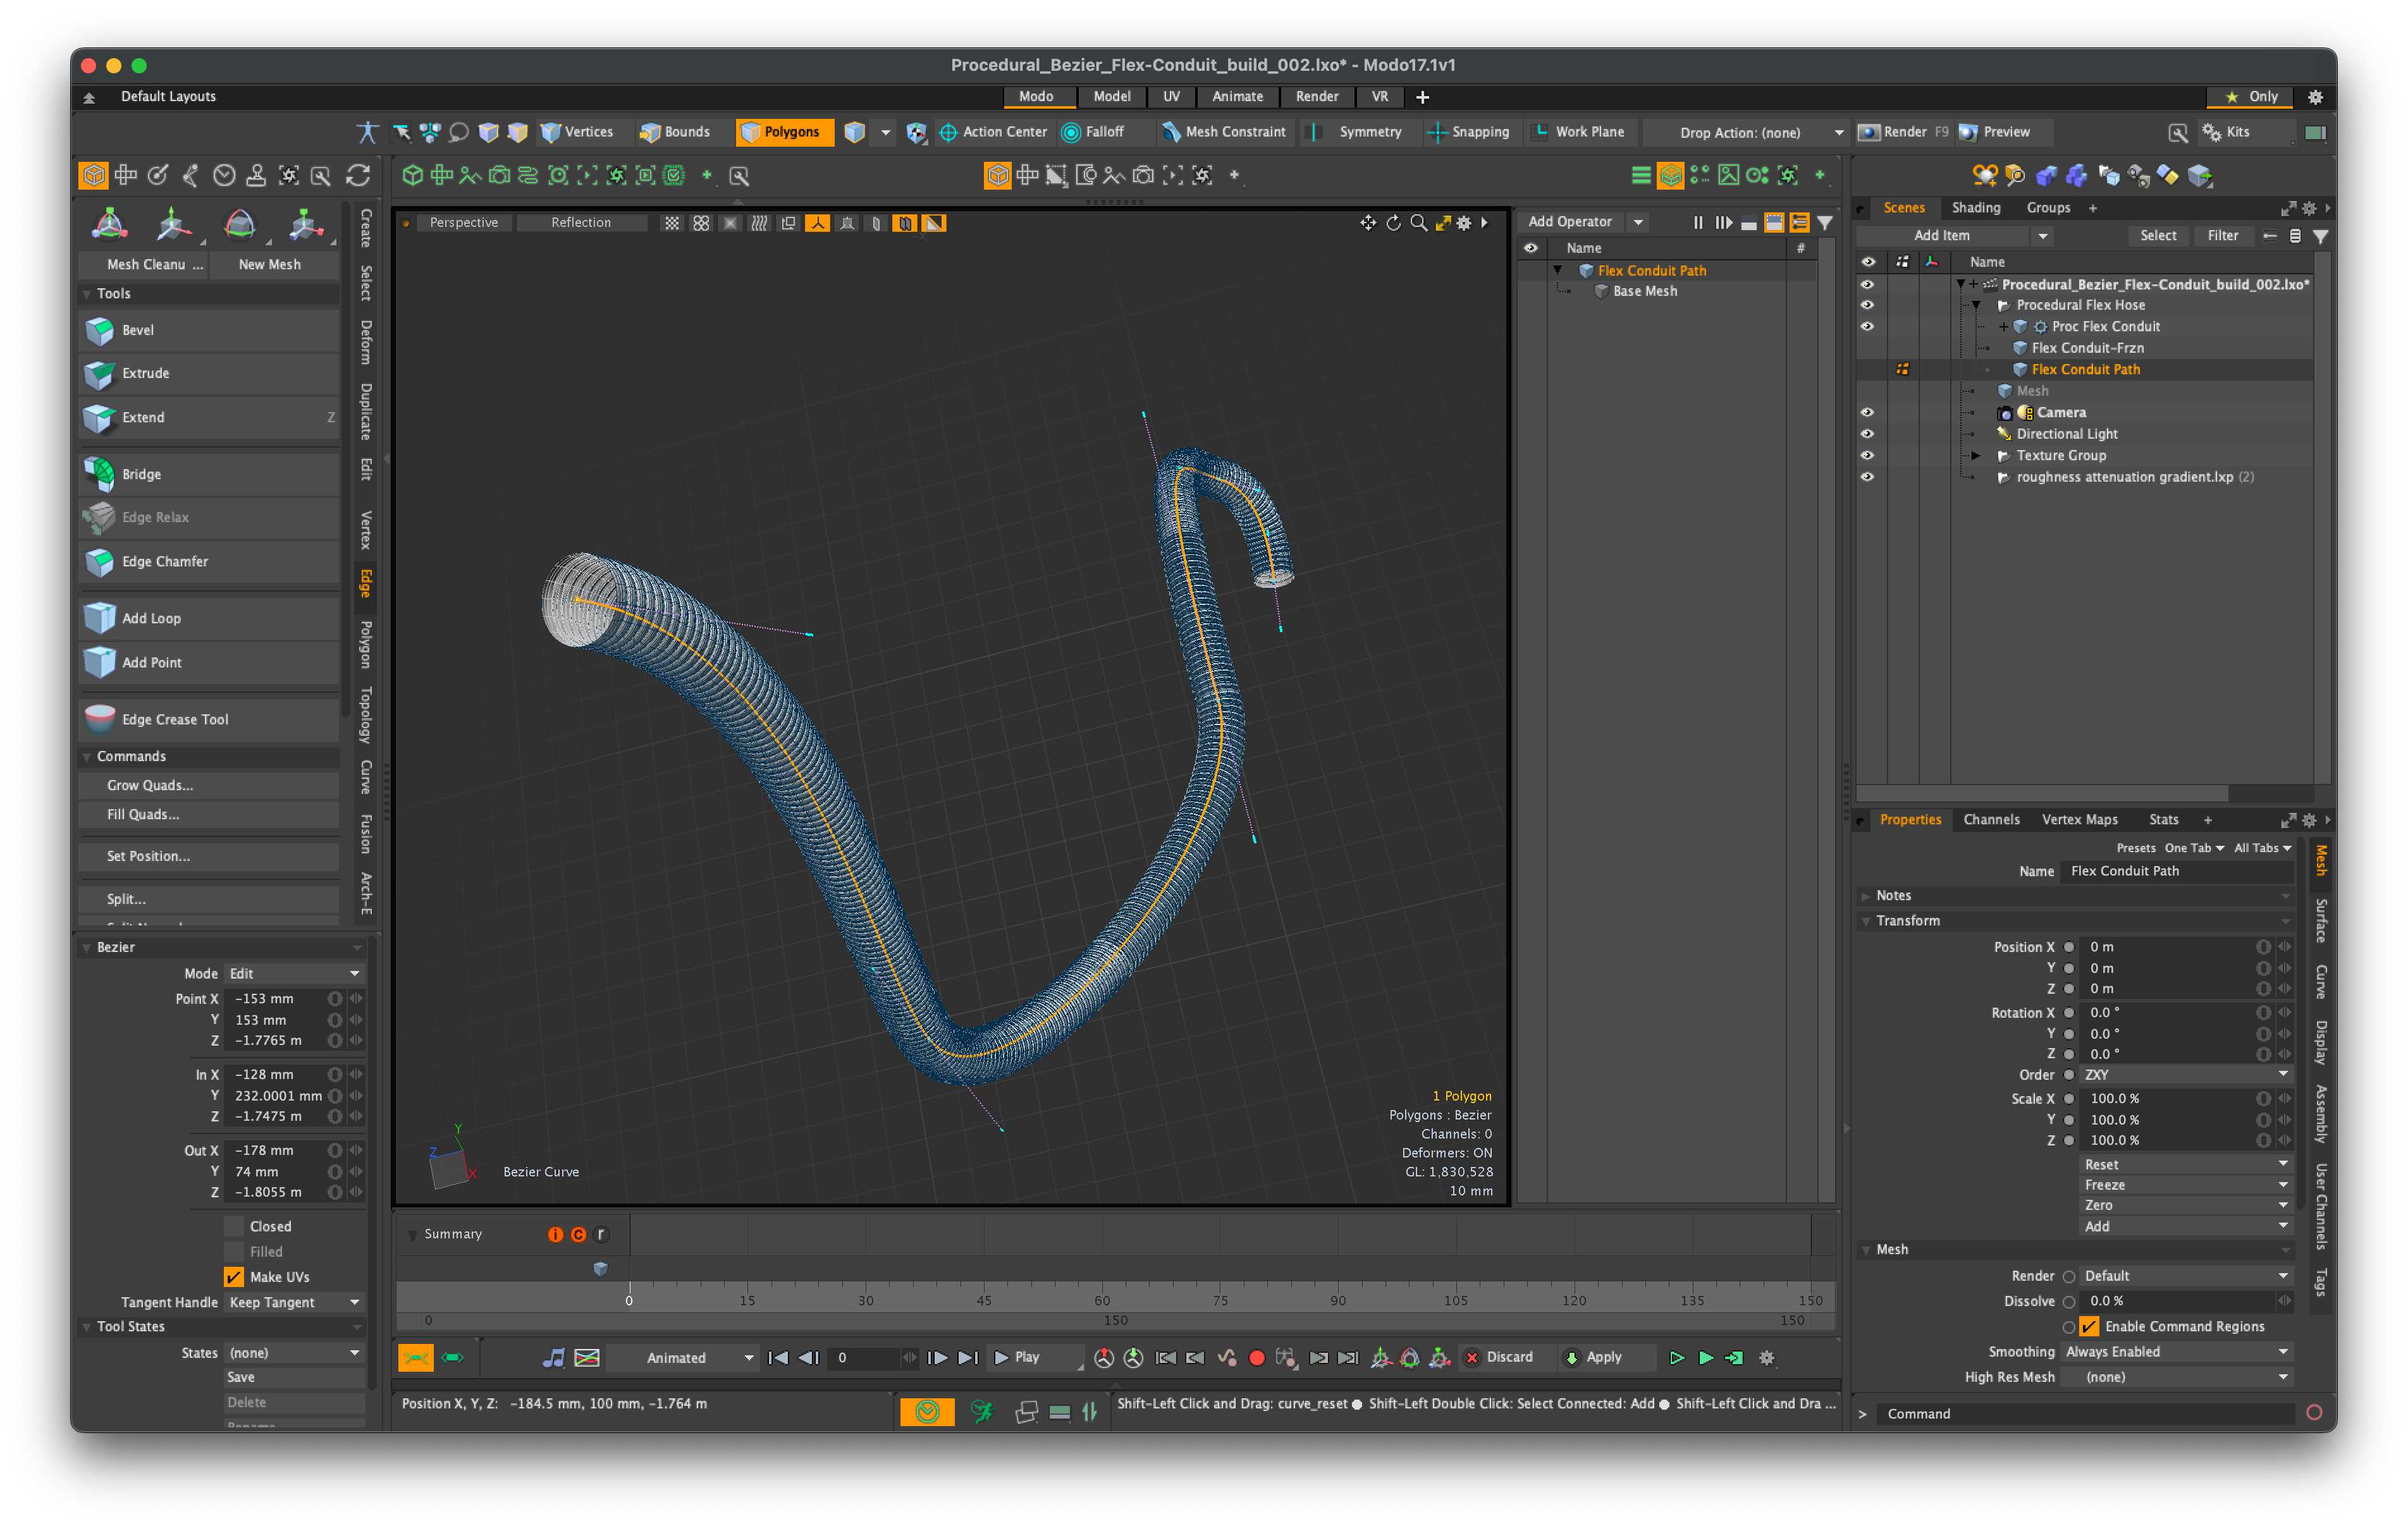Click the Point X value field
This screenshot has height=1526, width=2408.
point(276,998)
